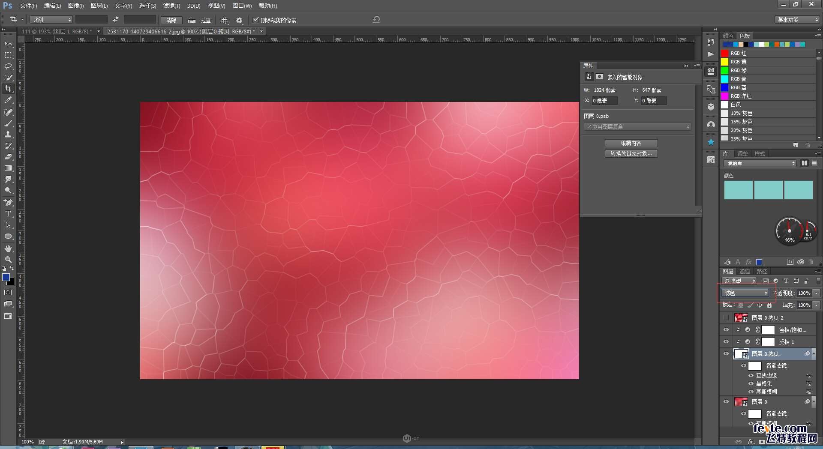Click the 转换为链接对象 button
Image resolution: width=823 pixels, height=449 pixels.
631,153
